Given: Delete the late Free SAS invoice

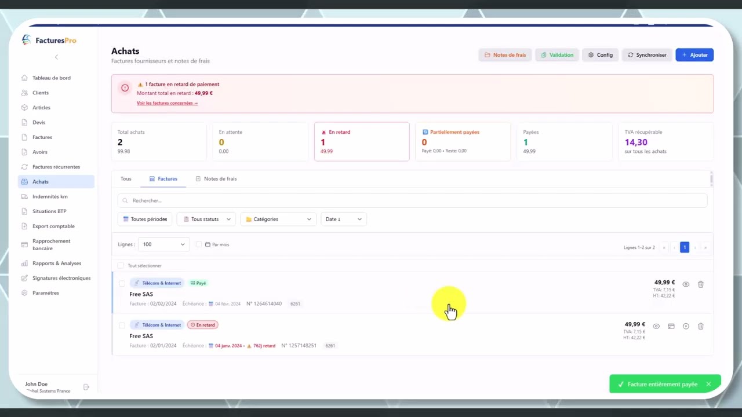Looking at the screenshot, I should pyautogui.click(x=701, y=326).
